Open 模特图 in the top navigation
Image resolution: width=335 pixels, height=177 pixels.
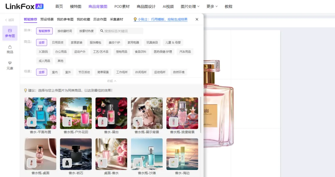[x=76, y=6]
